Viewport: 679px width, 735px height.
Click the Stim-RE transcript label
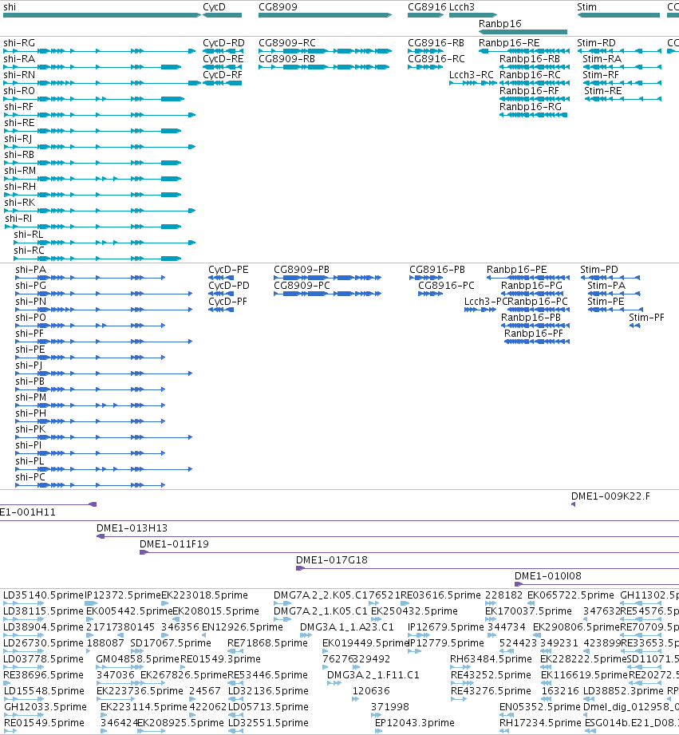pyautogui.click(x=603, y=91)
